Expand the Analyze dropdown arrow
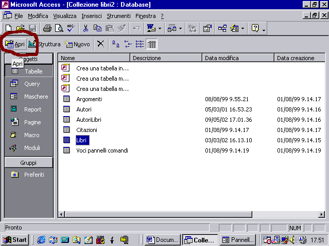 click(180, 28)
